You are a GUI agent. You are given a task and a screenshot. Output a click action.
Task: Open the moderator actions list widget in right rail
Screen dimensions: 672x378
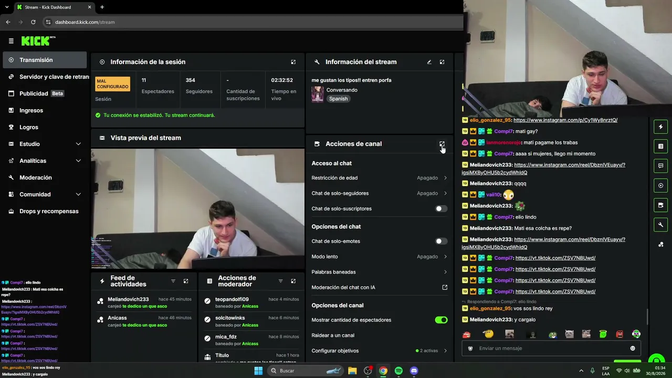tap(660, 146)
